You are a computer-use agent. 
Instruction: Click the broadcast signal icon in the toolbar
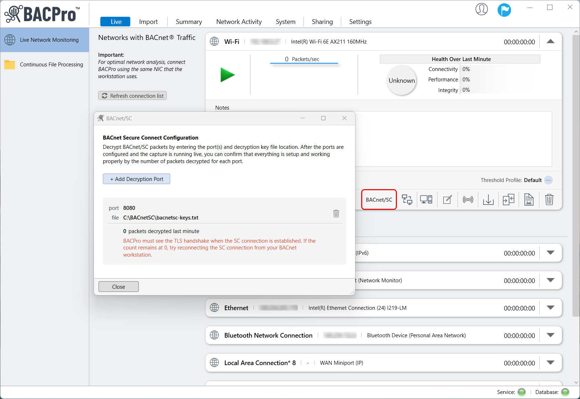coord(468,199)
